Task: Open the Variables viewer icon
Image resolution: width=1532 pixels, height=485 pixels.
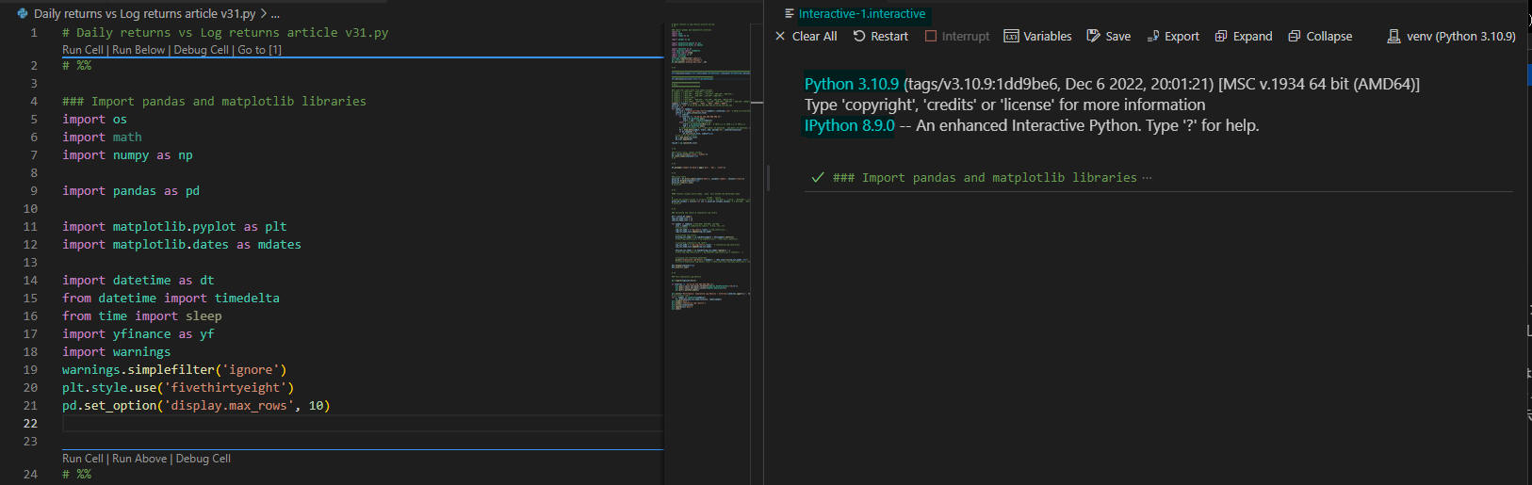Action: coord(1011,36)
